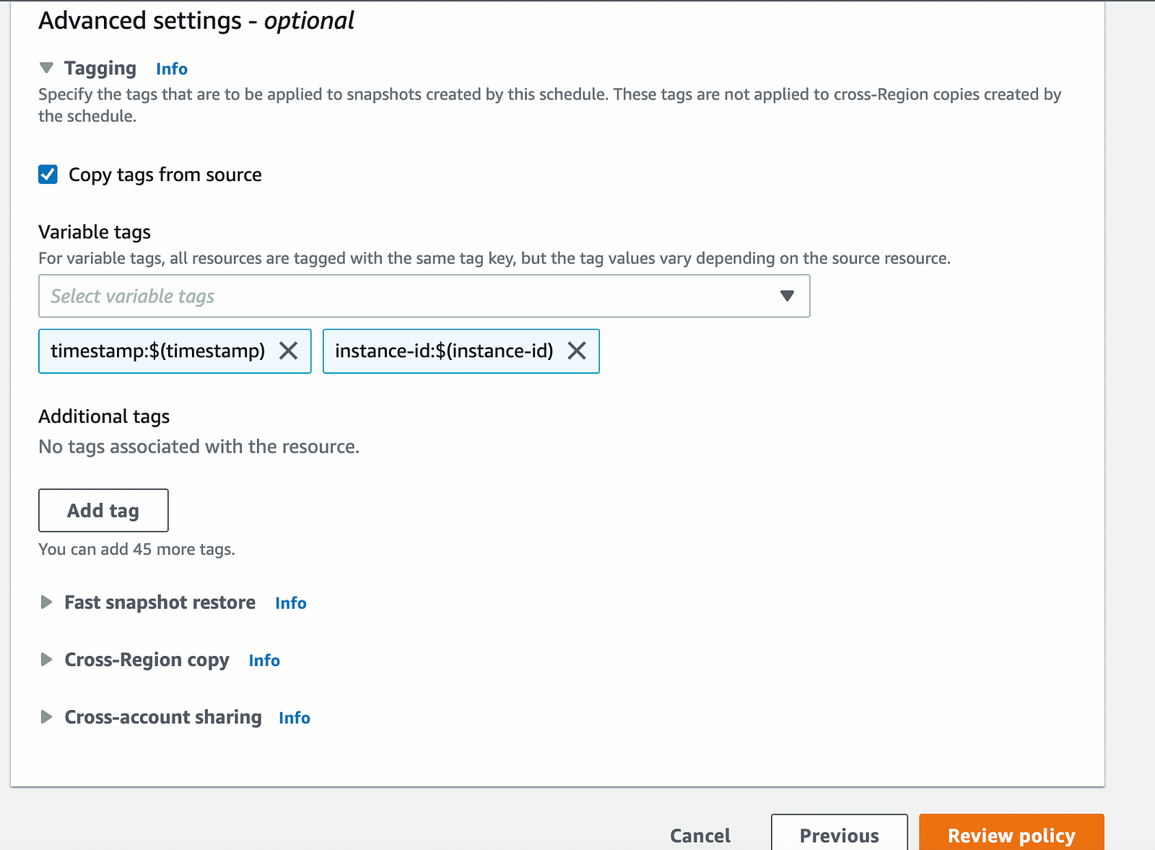This screenshot has height=850, width=1155.
Task: Click the Review policy button
Action: (1011, 835)
